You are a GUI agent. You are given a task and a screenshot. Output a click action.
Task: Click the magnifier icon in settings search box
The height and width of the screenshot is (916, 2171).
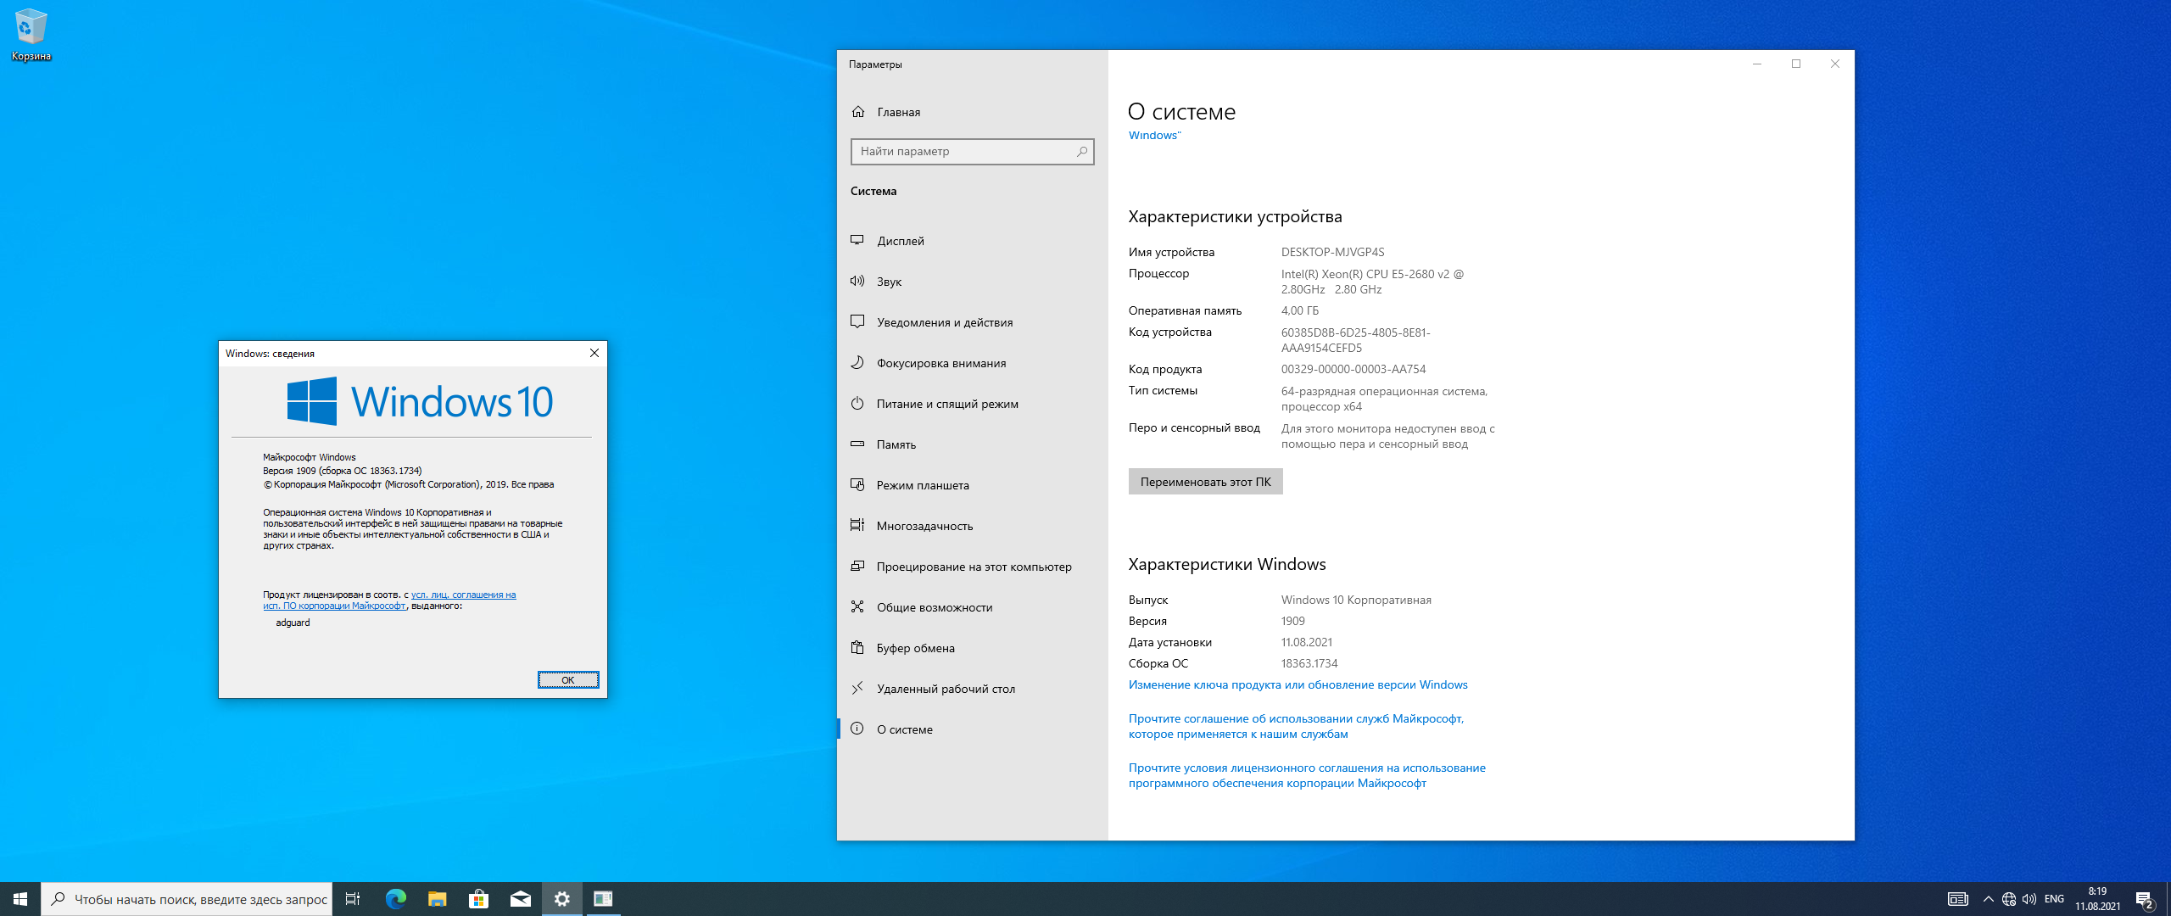(x=1082, y=152)
